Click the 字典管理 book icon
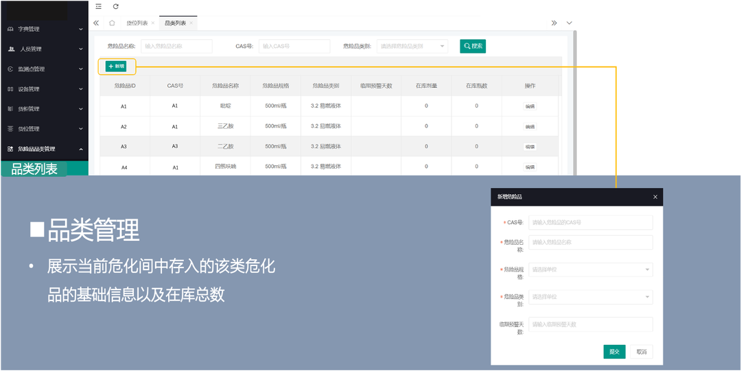 coord(10,29)
